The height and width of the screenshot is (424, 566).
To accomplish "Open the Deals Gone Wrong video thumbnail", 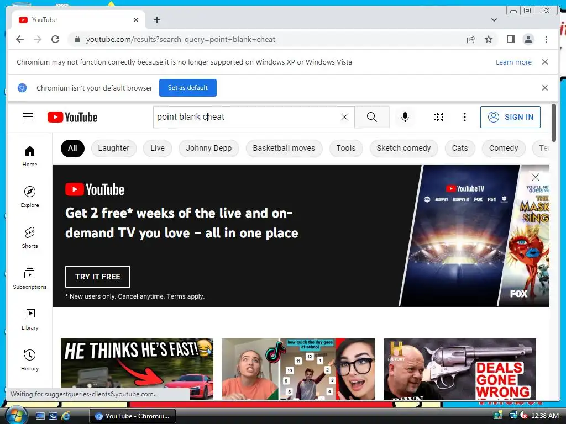I will coord(459,368).
